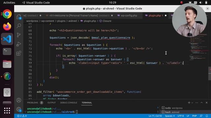
Task: Open the battery indicator in top bar
Action: click(206, 3)
